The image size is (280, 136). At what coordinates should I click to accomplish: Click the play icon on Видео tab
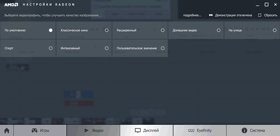[86, 130]
